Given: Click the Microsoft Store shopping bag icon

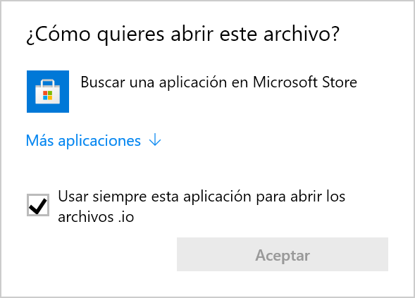Looking at the screenshot, I should coord(48,92).
